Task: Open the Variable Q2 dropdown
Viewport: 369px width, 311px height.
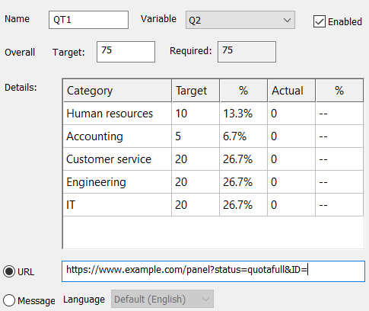Action: tap(240, 20)
